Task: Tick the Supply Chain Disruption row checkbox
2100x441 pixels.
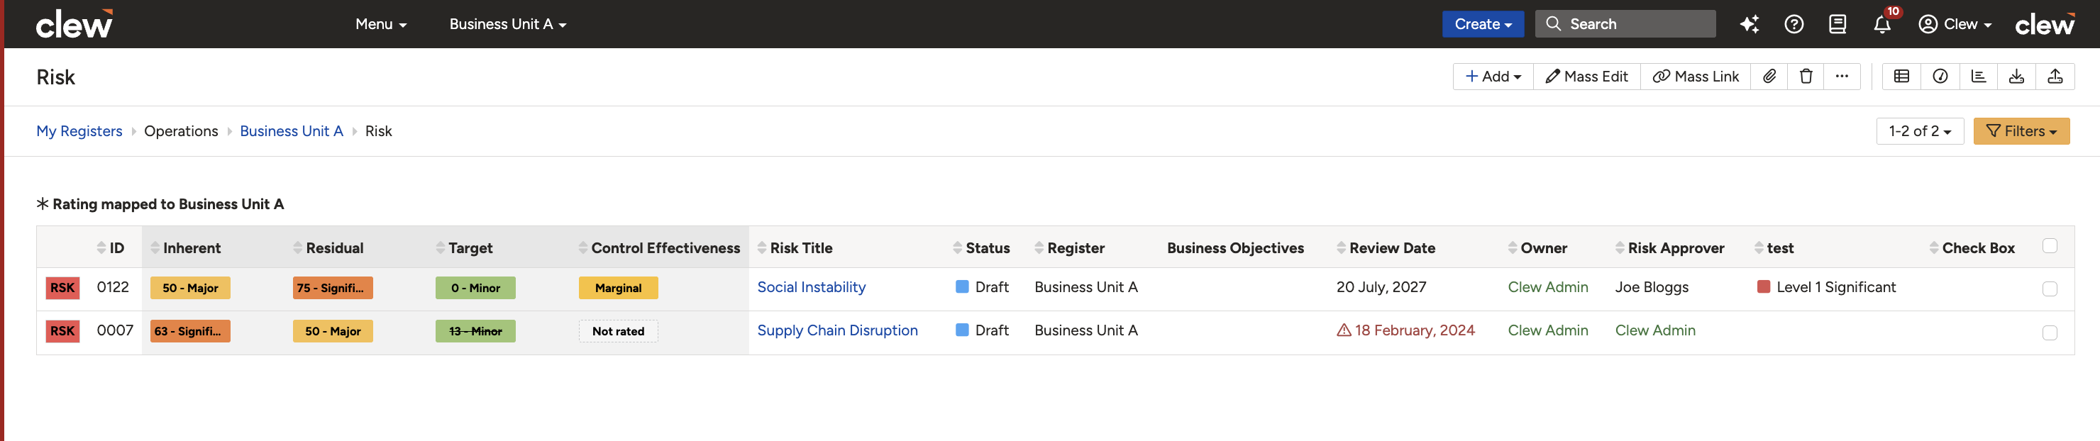Action: click(x=2050, y=333)
